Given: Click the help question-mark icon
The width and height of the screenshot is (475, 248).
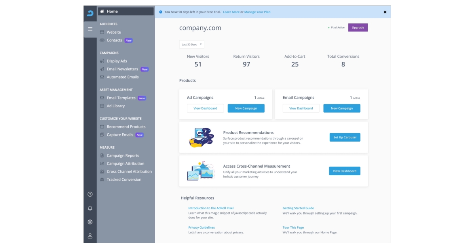Looking at the screenshot, I should pyautogui.click(x=90, y=195).
